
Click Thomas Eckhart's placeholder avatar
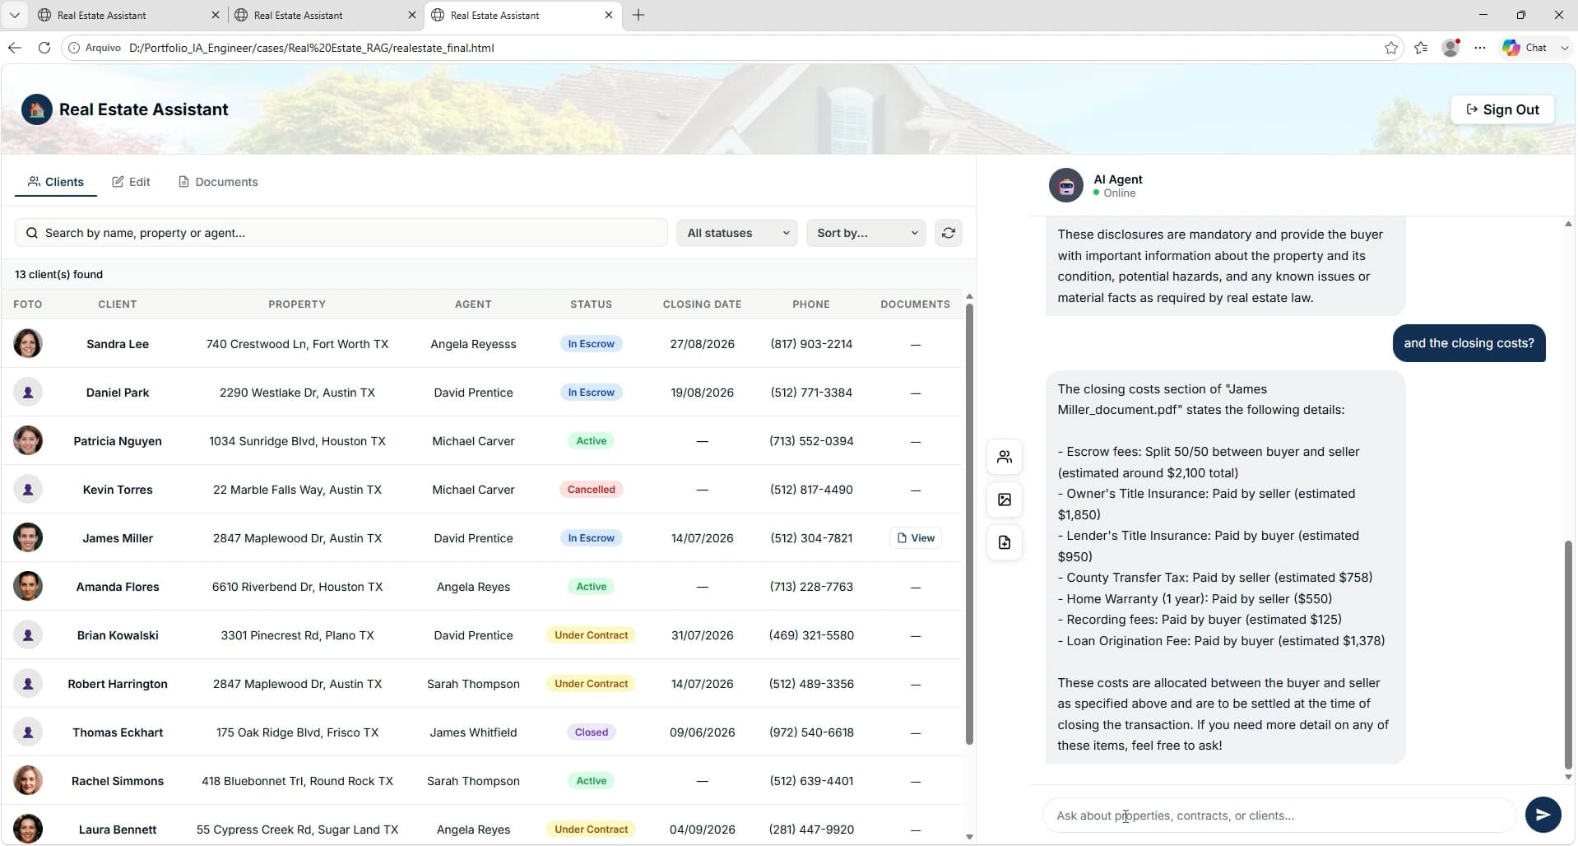[28, 732]
